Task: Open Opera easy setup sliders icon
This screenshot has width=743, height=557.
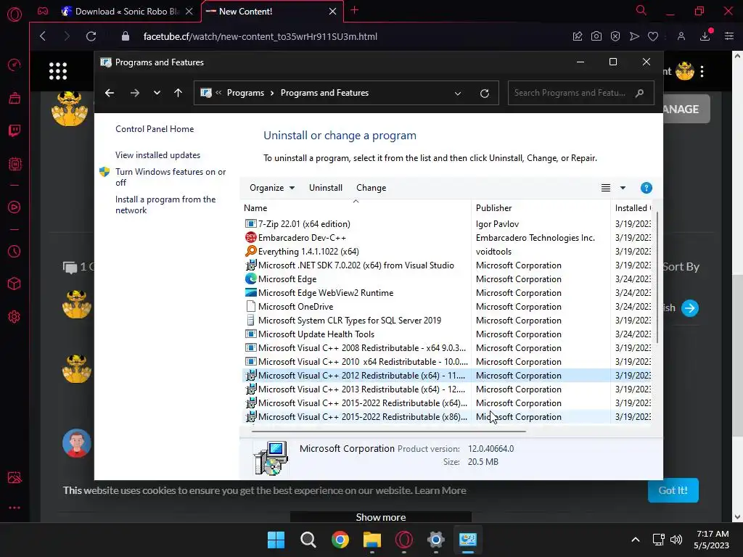Action: point(729,36)
